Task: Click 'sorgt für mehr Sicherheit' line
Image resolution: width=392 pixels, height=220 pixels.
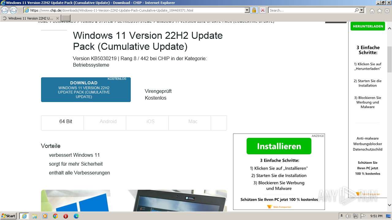Action: pos(76,164)
